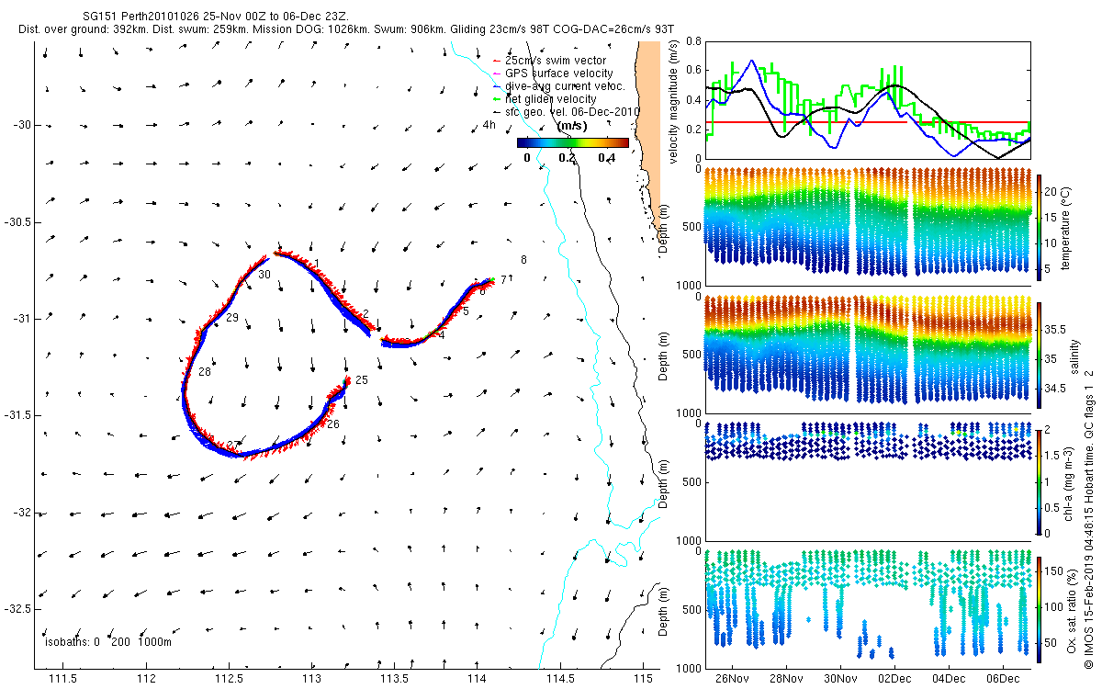Image resolution: width=1102 pixels, height=689 pixels.
Task: Select the '25cm/s swim vector' legend entry
Action: [555, 61]
